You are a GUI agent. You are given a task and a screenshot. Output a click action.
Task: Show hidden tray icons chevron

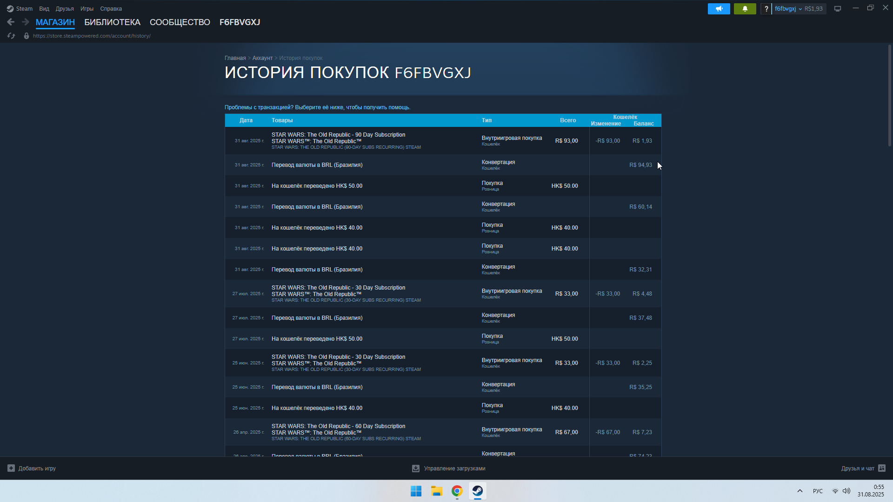[800, 491]
